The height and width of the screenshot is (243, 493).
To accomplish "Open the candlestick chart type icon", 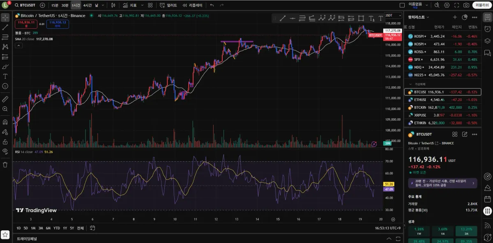I will coord(113,5).
